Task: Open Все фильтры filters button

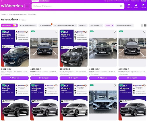Action: point(45,26)
